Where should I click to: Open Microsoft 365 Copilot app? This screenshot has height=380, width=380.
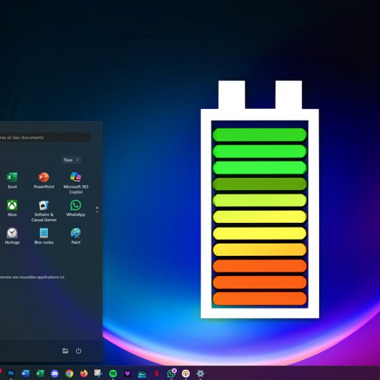[75, 183]
